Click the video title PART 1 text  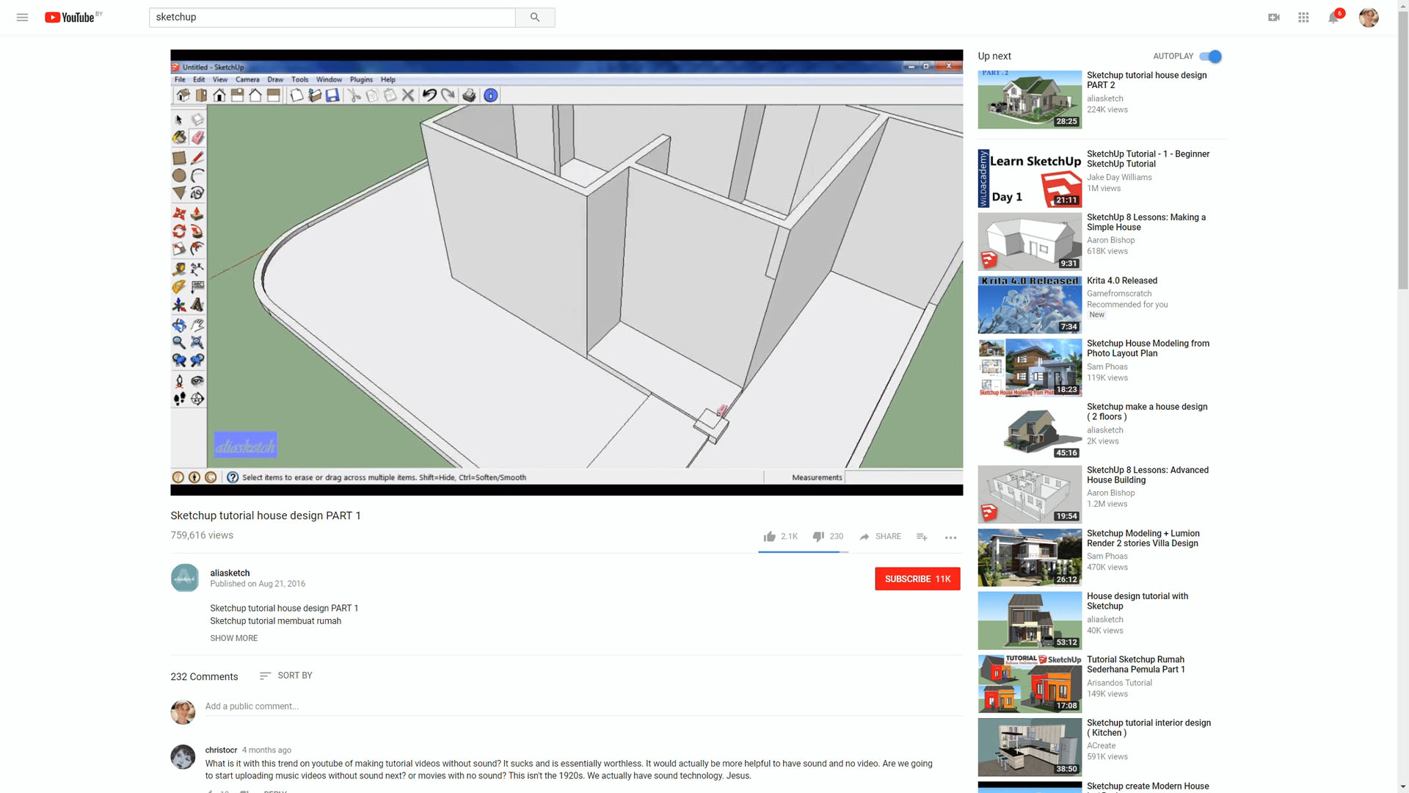tap(266, 515)
